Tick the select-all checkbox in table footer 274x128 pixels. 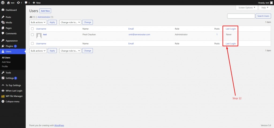[32, 44]
